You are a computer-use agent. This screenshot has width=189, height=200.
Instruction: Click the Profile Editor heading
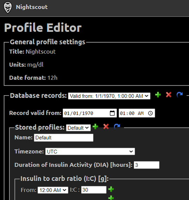click(43, 28)
